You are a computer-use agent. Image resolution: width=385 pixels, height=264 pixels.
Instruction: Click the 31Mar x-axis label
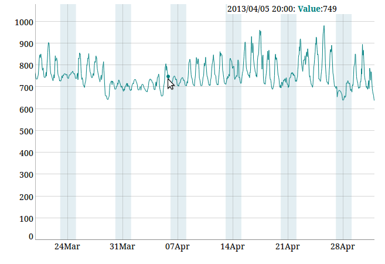[122, 246]
